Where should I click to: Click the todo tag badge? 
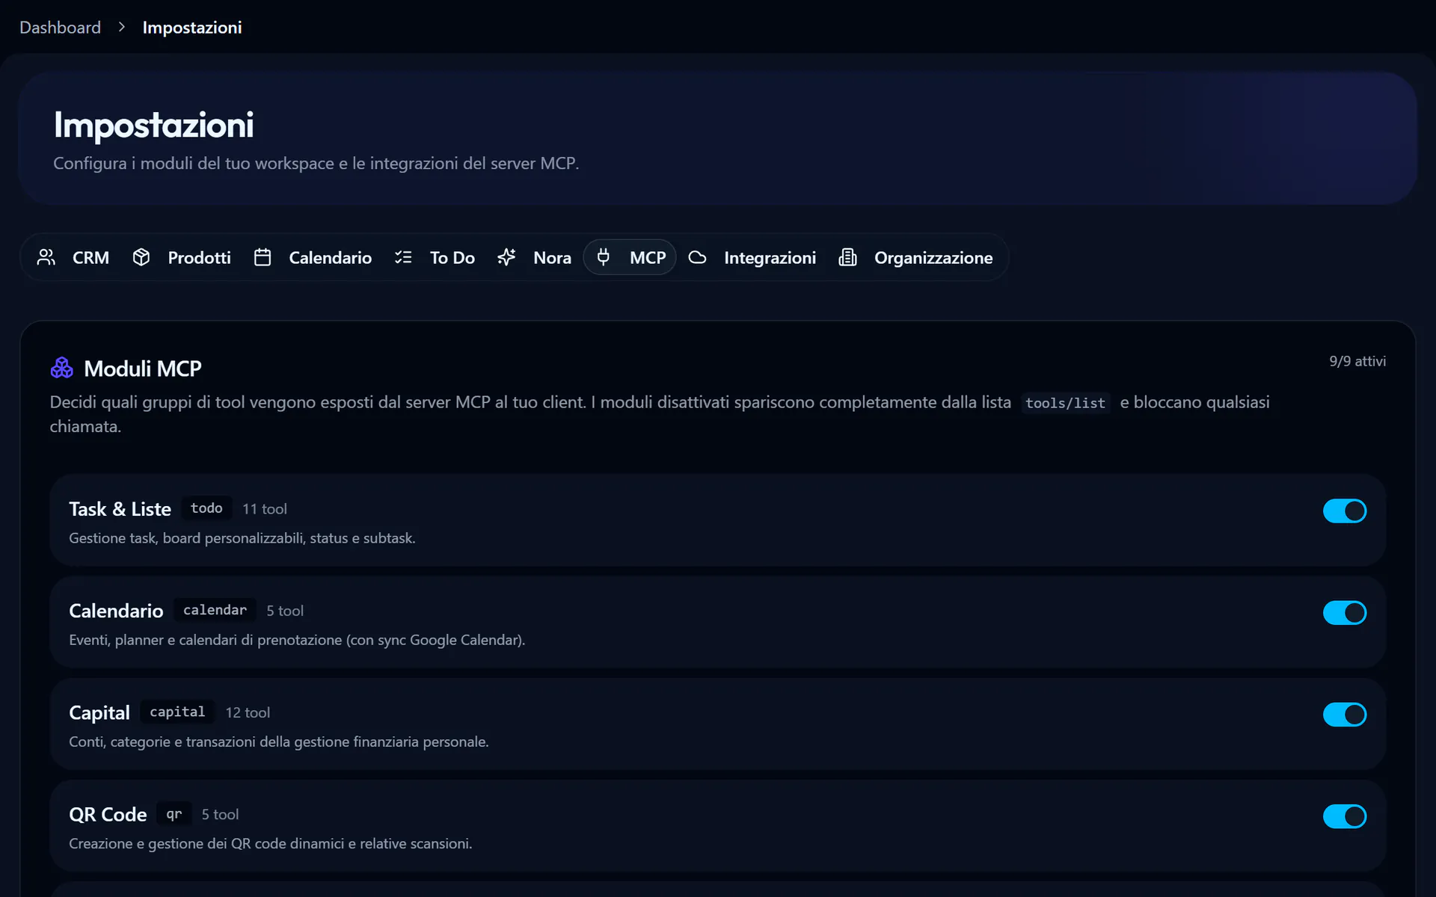[x=206, y=508]
